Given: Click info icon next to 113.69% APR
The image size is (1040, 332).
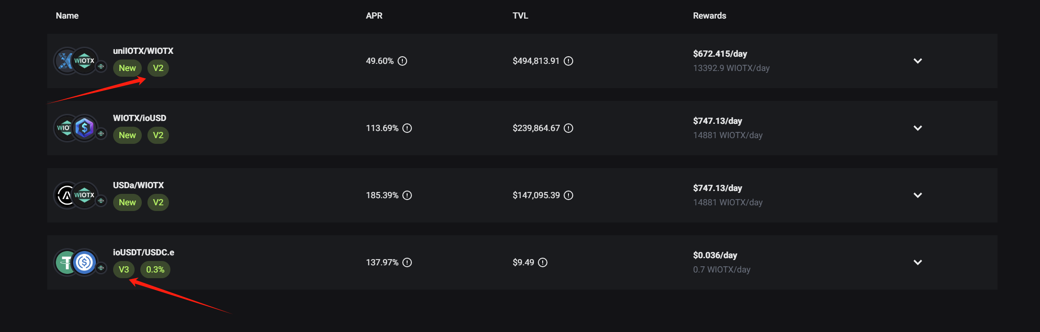Looking at the screenshot, I should [x=407, y=128].
